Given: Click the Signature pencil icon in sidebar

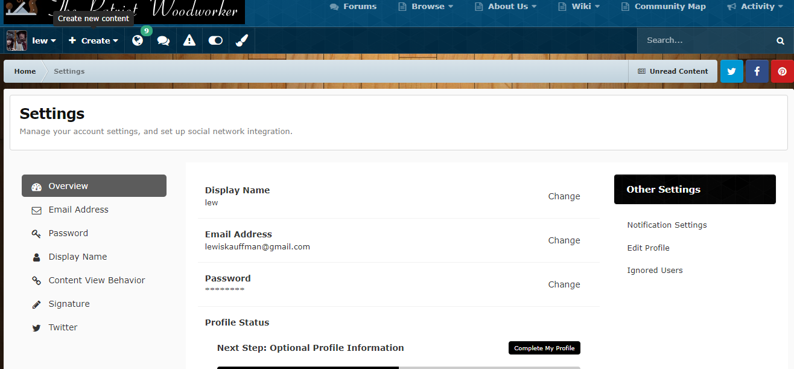Looking at the screenshot, I should click(36, 304).
